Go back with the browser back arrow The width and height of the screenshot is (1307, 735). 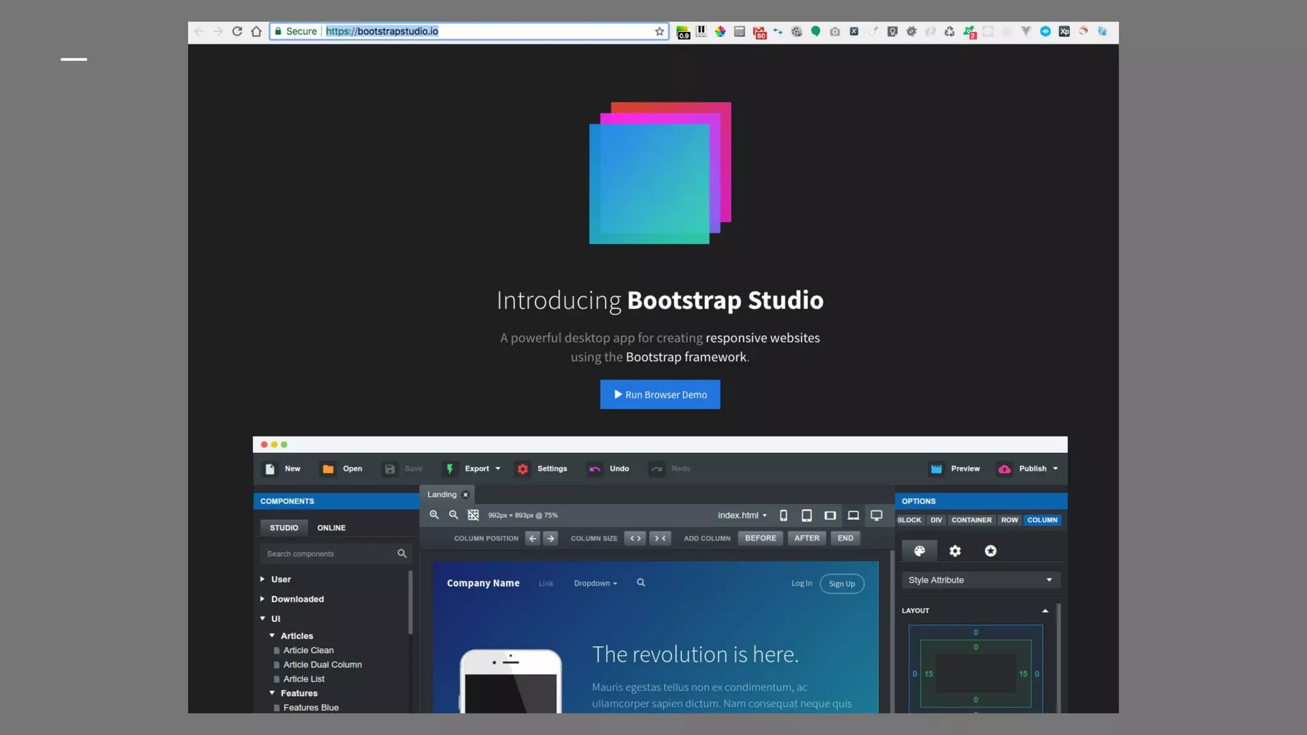point(199,31)
